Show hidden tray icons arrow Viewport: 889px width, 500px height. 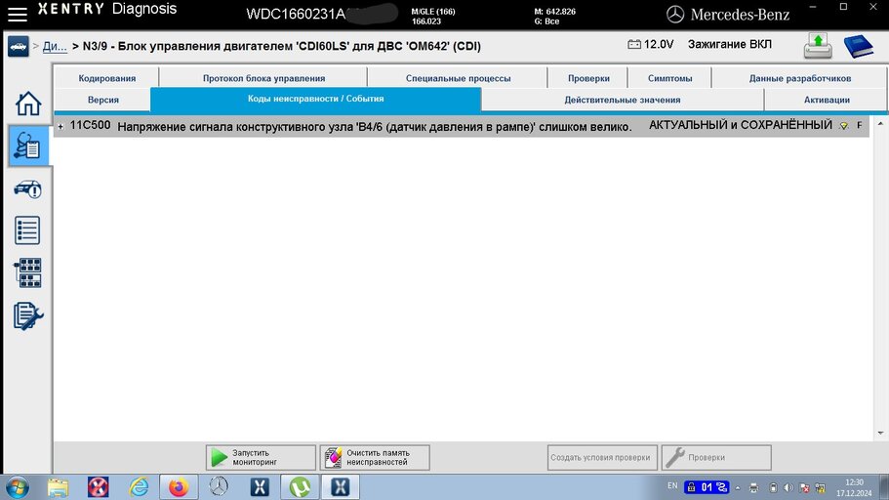coord(738,487)
